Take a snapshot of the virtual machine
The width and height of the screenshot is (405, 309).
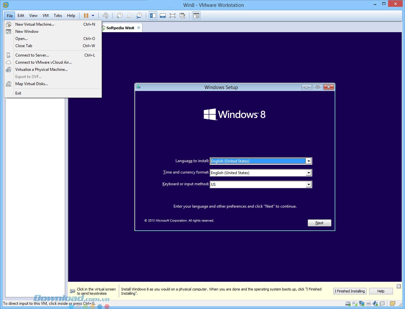[119, 15]
